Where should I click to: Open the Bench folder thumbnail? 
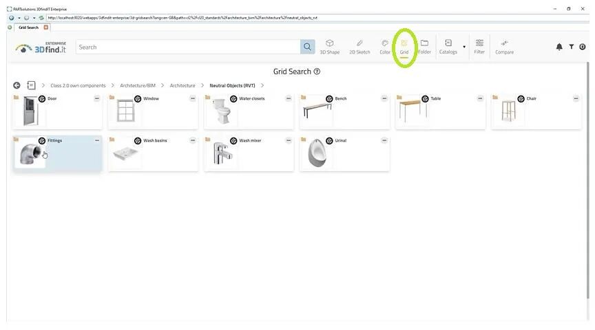click(x=317, y=111)
